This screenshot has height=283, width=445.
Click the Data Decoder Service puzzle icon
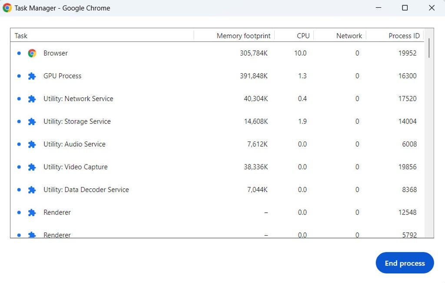tap(32, 190)
